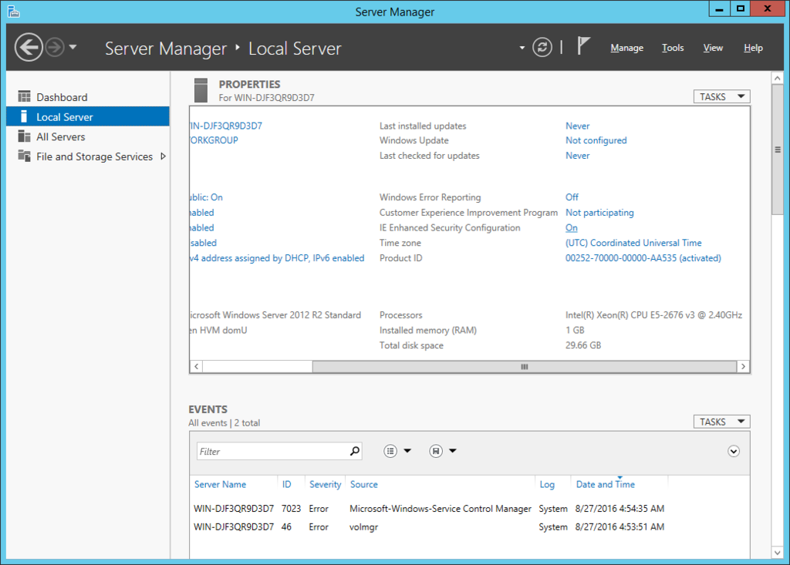Open dropdown arrow left of refresh icon
The width and height of the screenshot is (790, 565).
coord(522,48)
